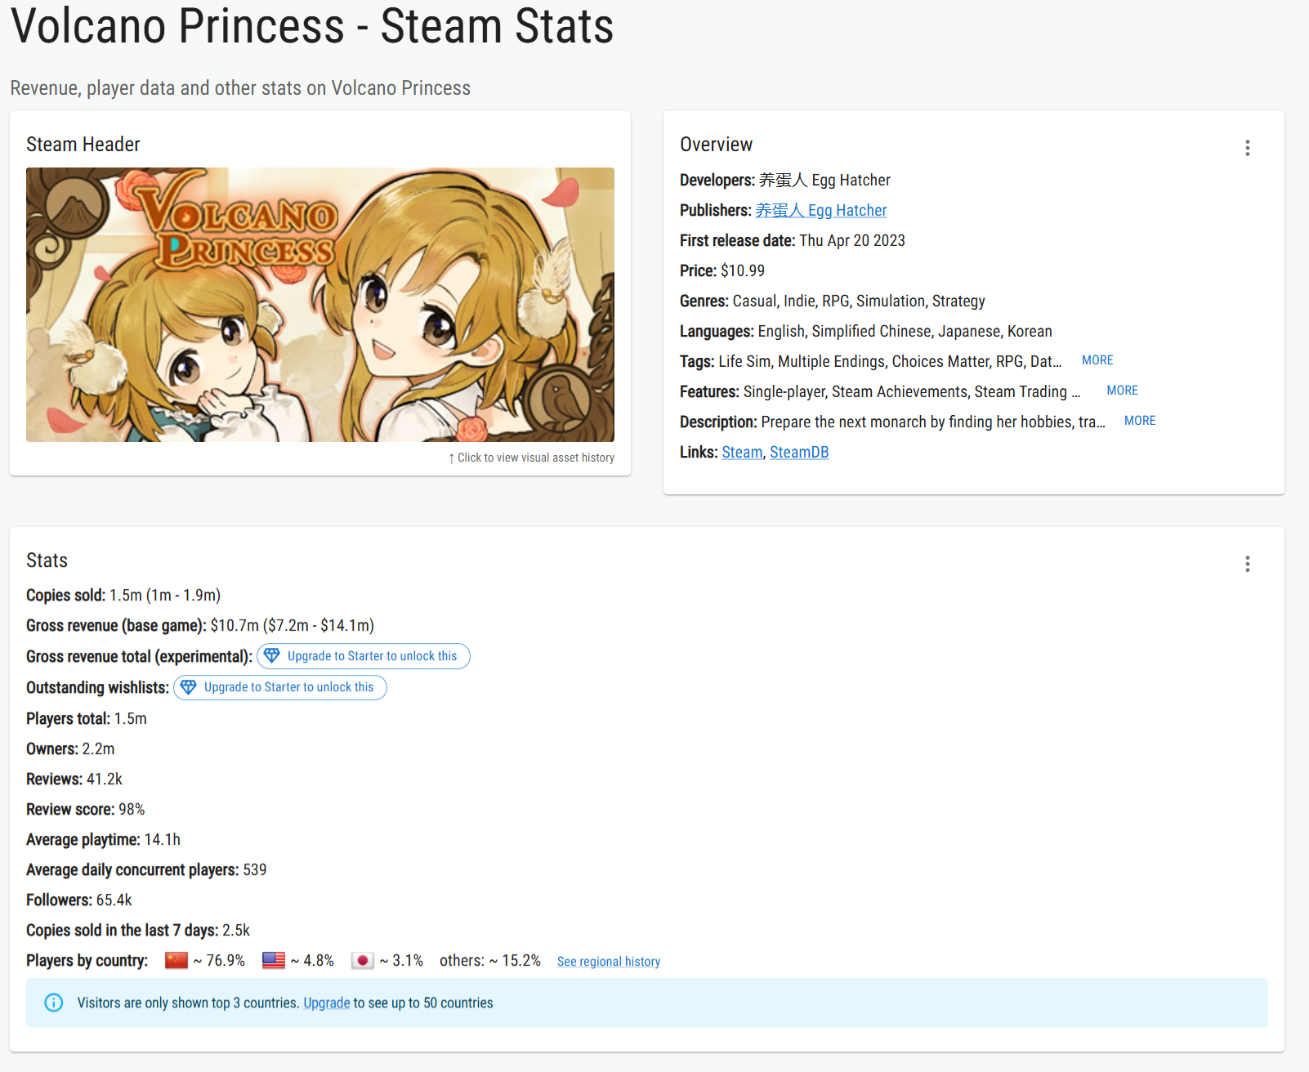The width and height of the screenshot is (1309, 1072).
Task: Click the Steam Header card title
Action: tap(83, 145)
